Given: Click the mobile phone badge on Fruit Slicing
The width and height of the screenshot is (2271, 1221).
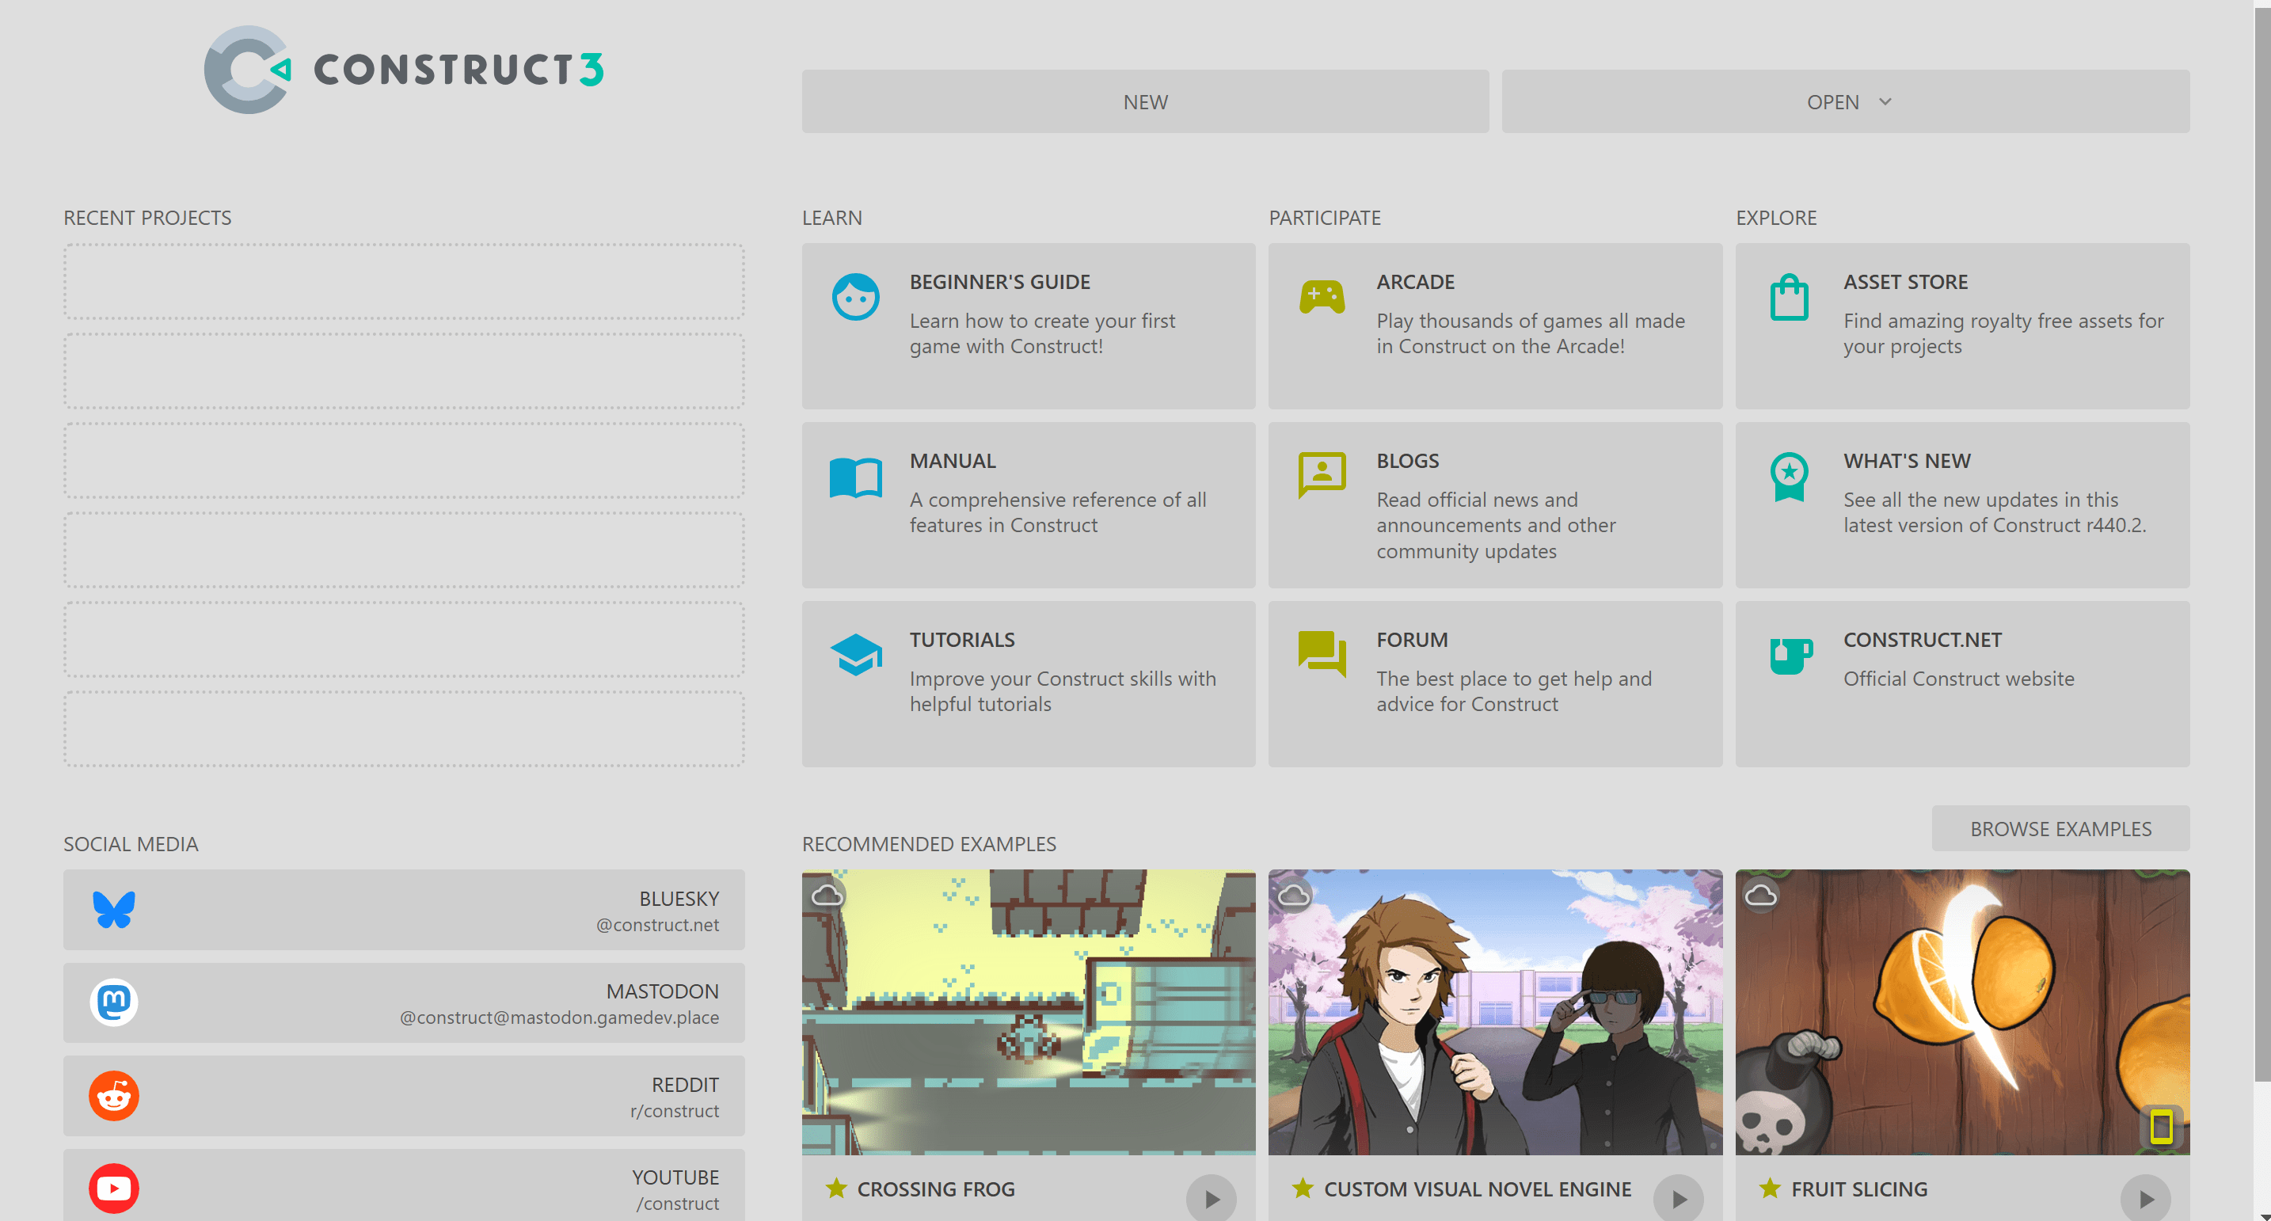Looking at the screenshot, I should [x=2161, y=1126].
